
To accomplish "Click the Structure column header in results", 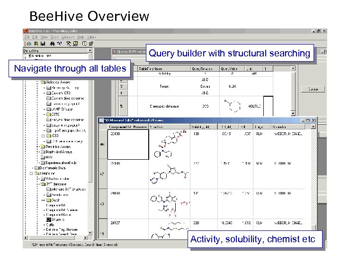I will [169, 127].
